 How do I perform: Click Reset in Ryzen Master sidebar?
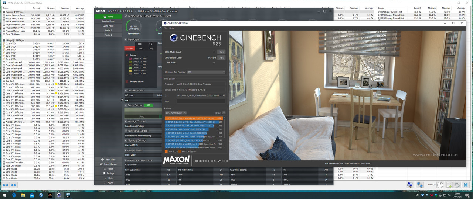[x=108, y=169]
